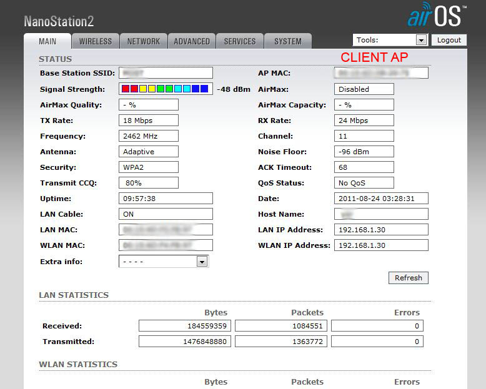Expand the Tools dropdown
Image resolution: width=486 pixels, height=389 pixels.
tap(390, 40)
